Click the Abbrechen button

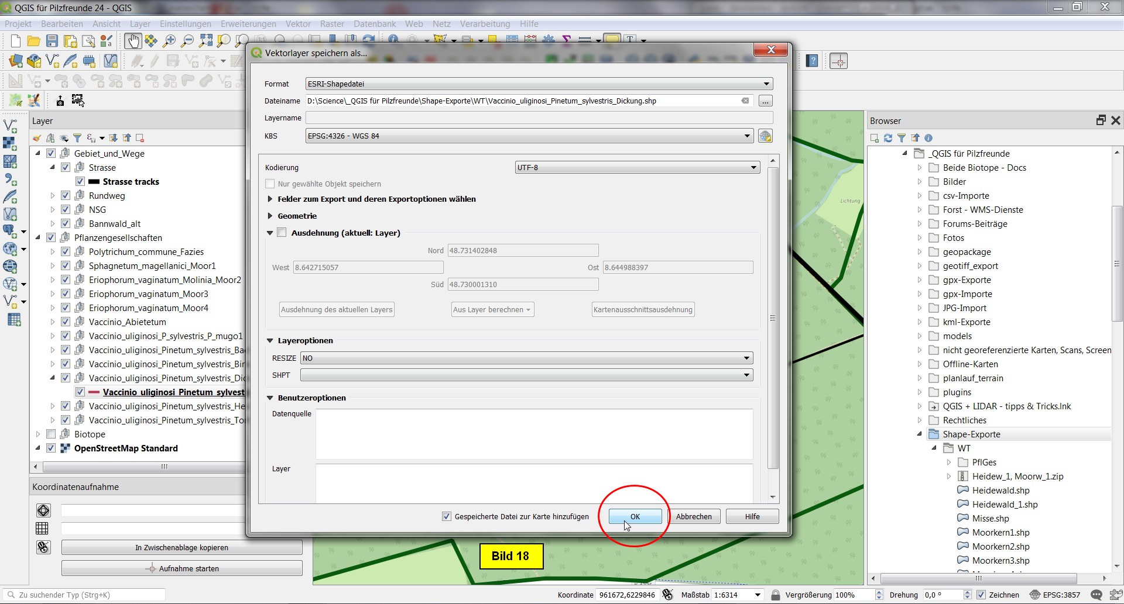point(694,517)
